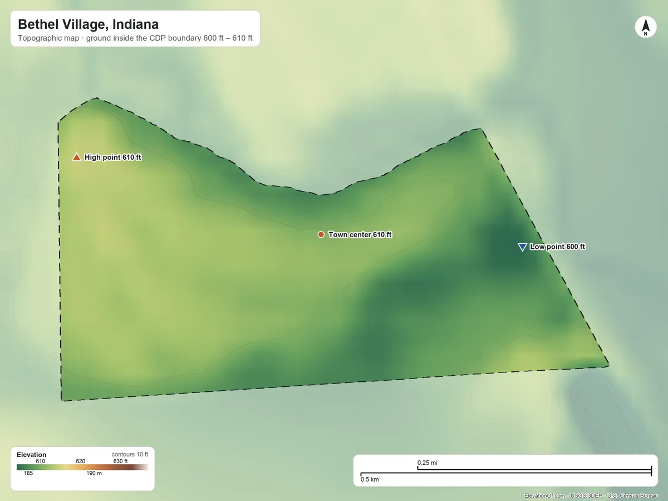The width and height of the screenshot is (668, 501).
Task: Click the '185' meter legend label
Action: (x=28, y=474)
